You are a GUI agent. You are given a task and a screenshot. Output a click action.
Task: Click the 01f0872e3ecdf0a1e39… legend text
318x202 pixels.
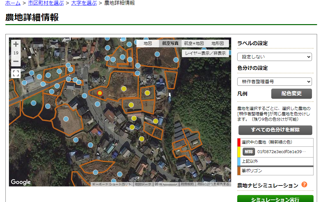click(281, 152)
